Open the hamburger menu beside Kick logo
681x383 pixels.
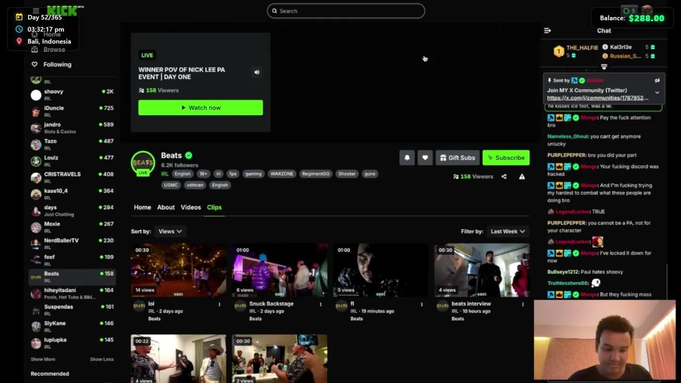tap(36, 11)
